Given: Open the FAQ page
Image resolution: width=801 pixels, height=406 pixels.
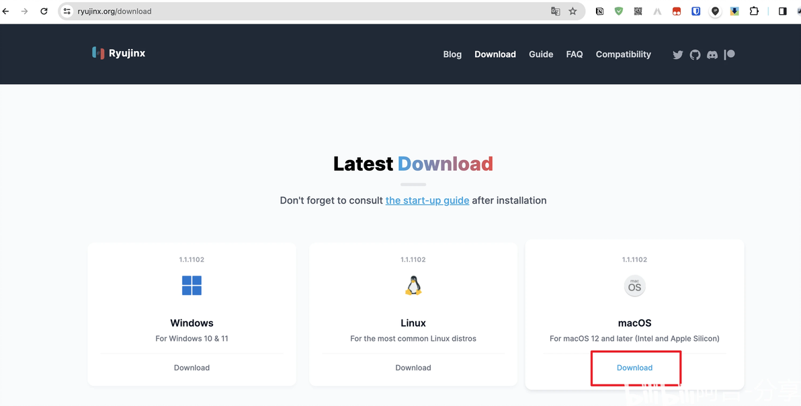Looking at the screenshot, I should point(574,54).
